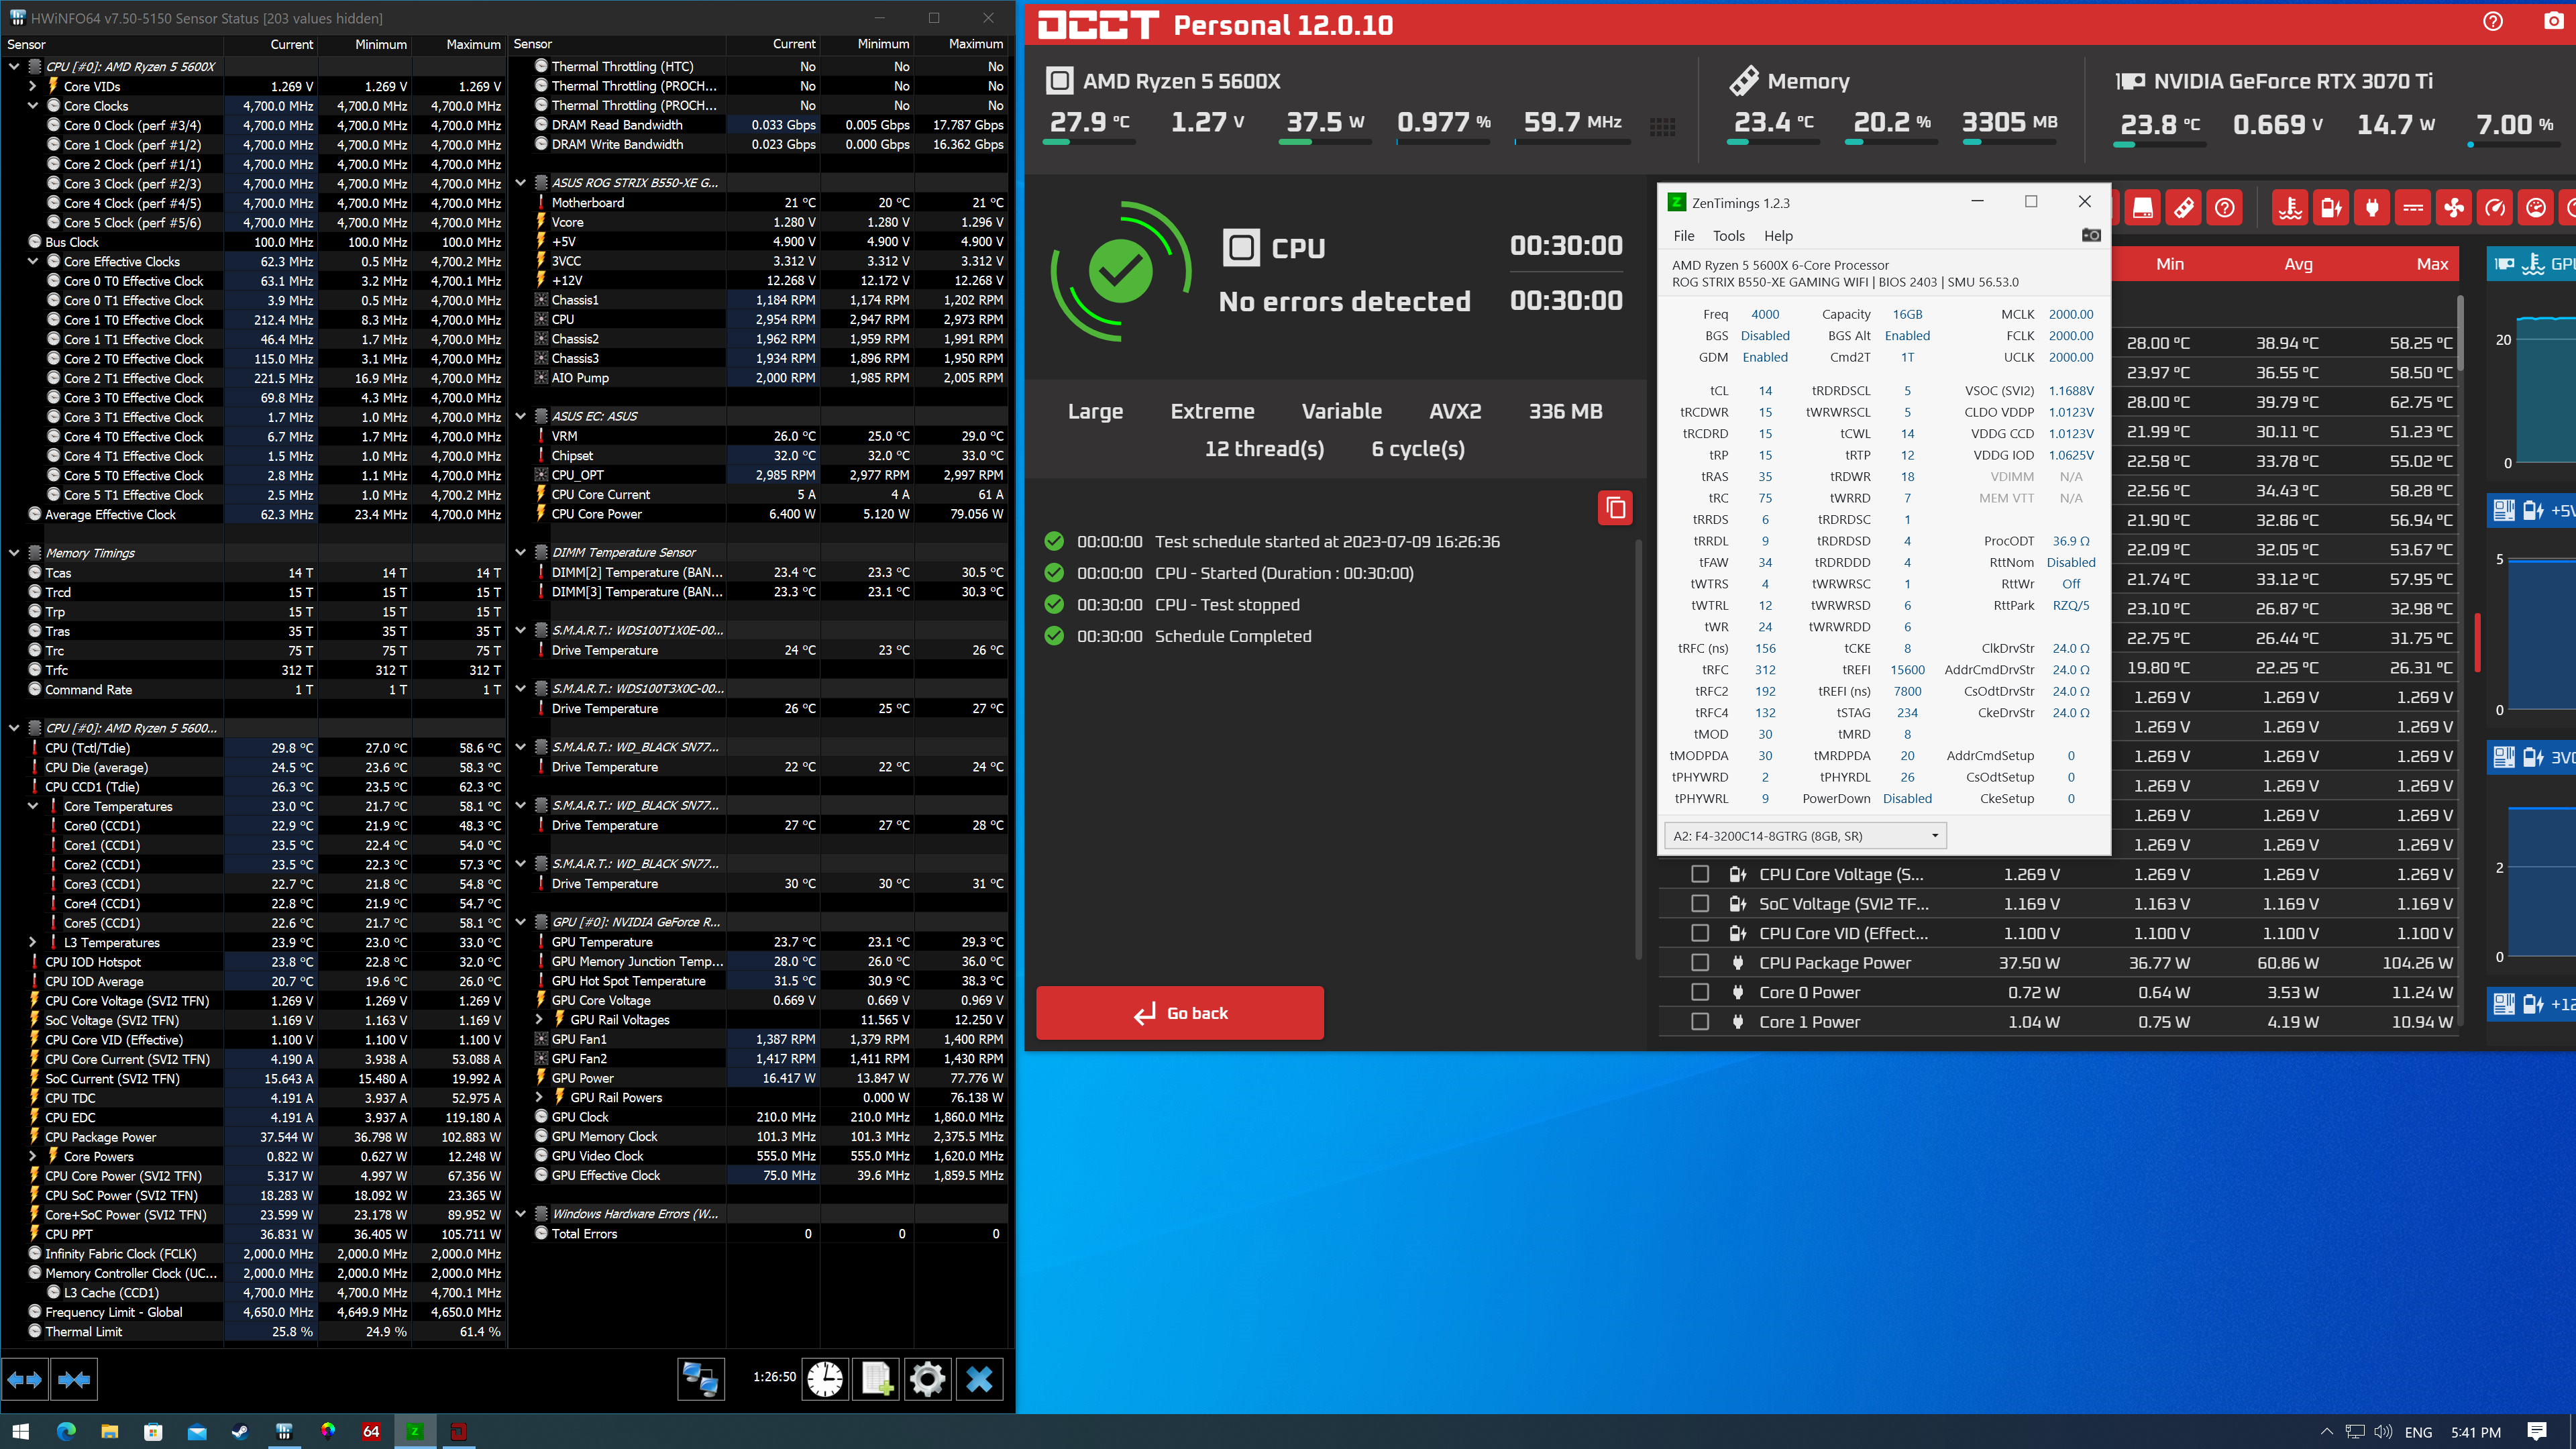Screen dimensions: 2576x1449
Task: Close HWiNFO sensors with blue X
Action: click(979, 1380)
